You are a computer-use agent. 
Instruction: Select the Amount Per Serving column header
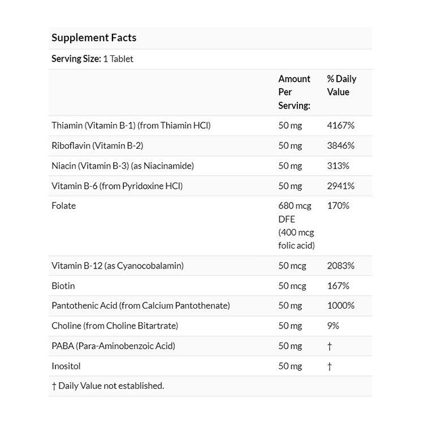[x=294, y=92]
